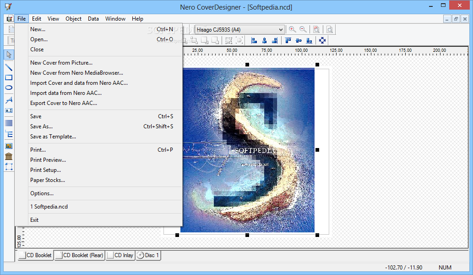
Task: Click the Zoom Out magnifier
Action: pyautogui.click(x=303, y=30)
